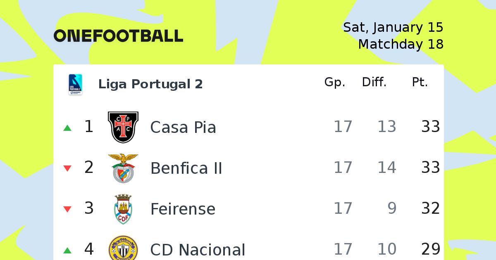This screenshot has width=496, height=260.
Task: Open the Benfica II team name
Action: click(186, 168)
